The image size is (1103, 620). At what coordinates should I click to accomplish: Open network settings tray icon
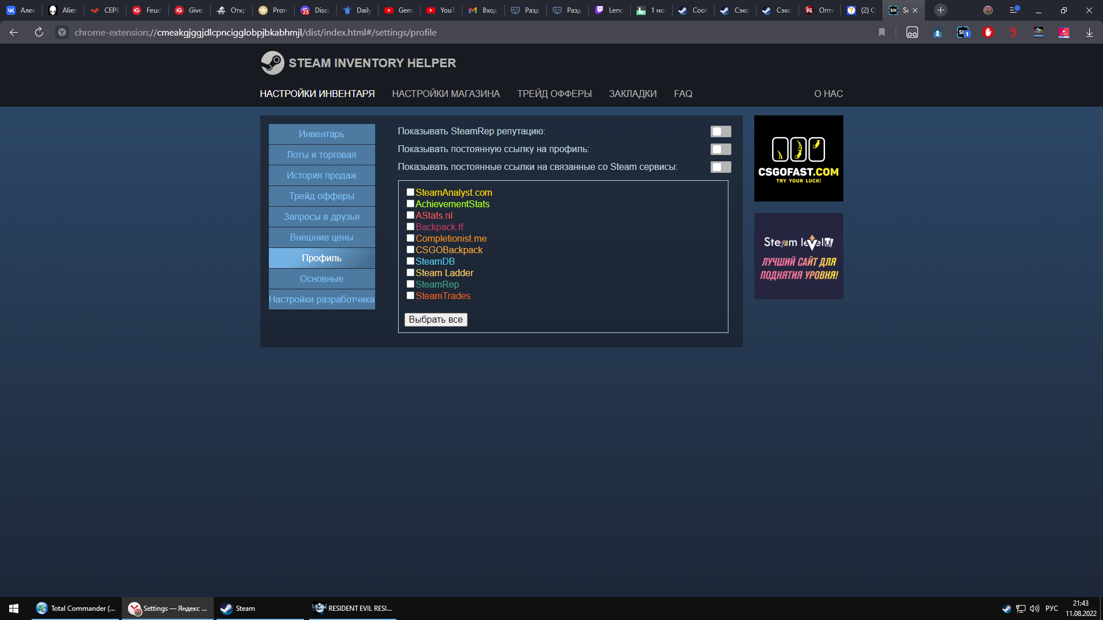[x=1021, y=609]
